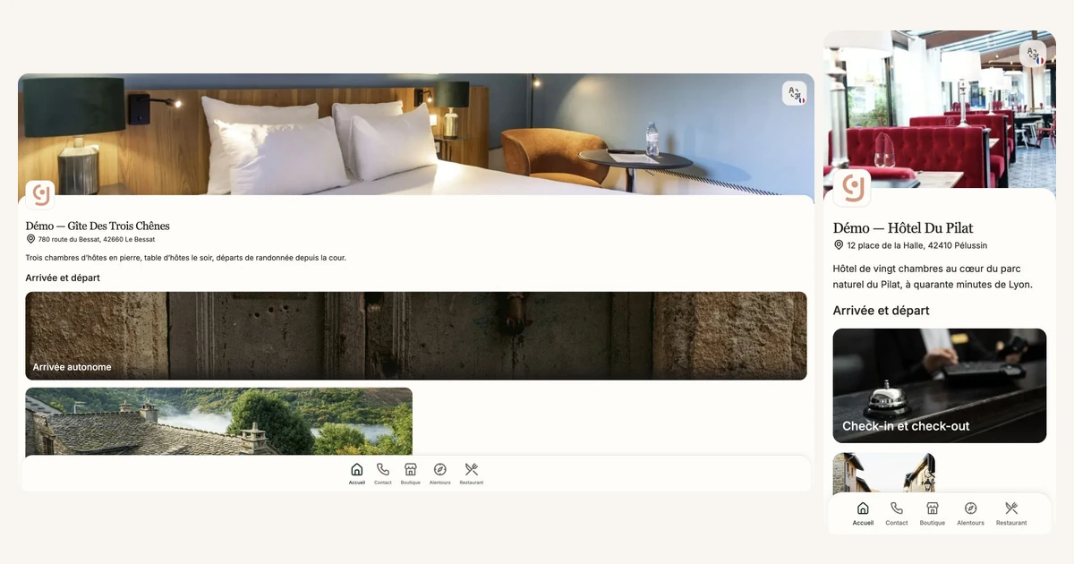
Task: Open the stone rooftops landscape card
Action: (219, 422)
